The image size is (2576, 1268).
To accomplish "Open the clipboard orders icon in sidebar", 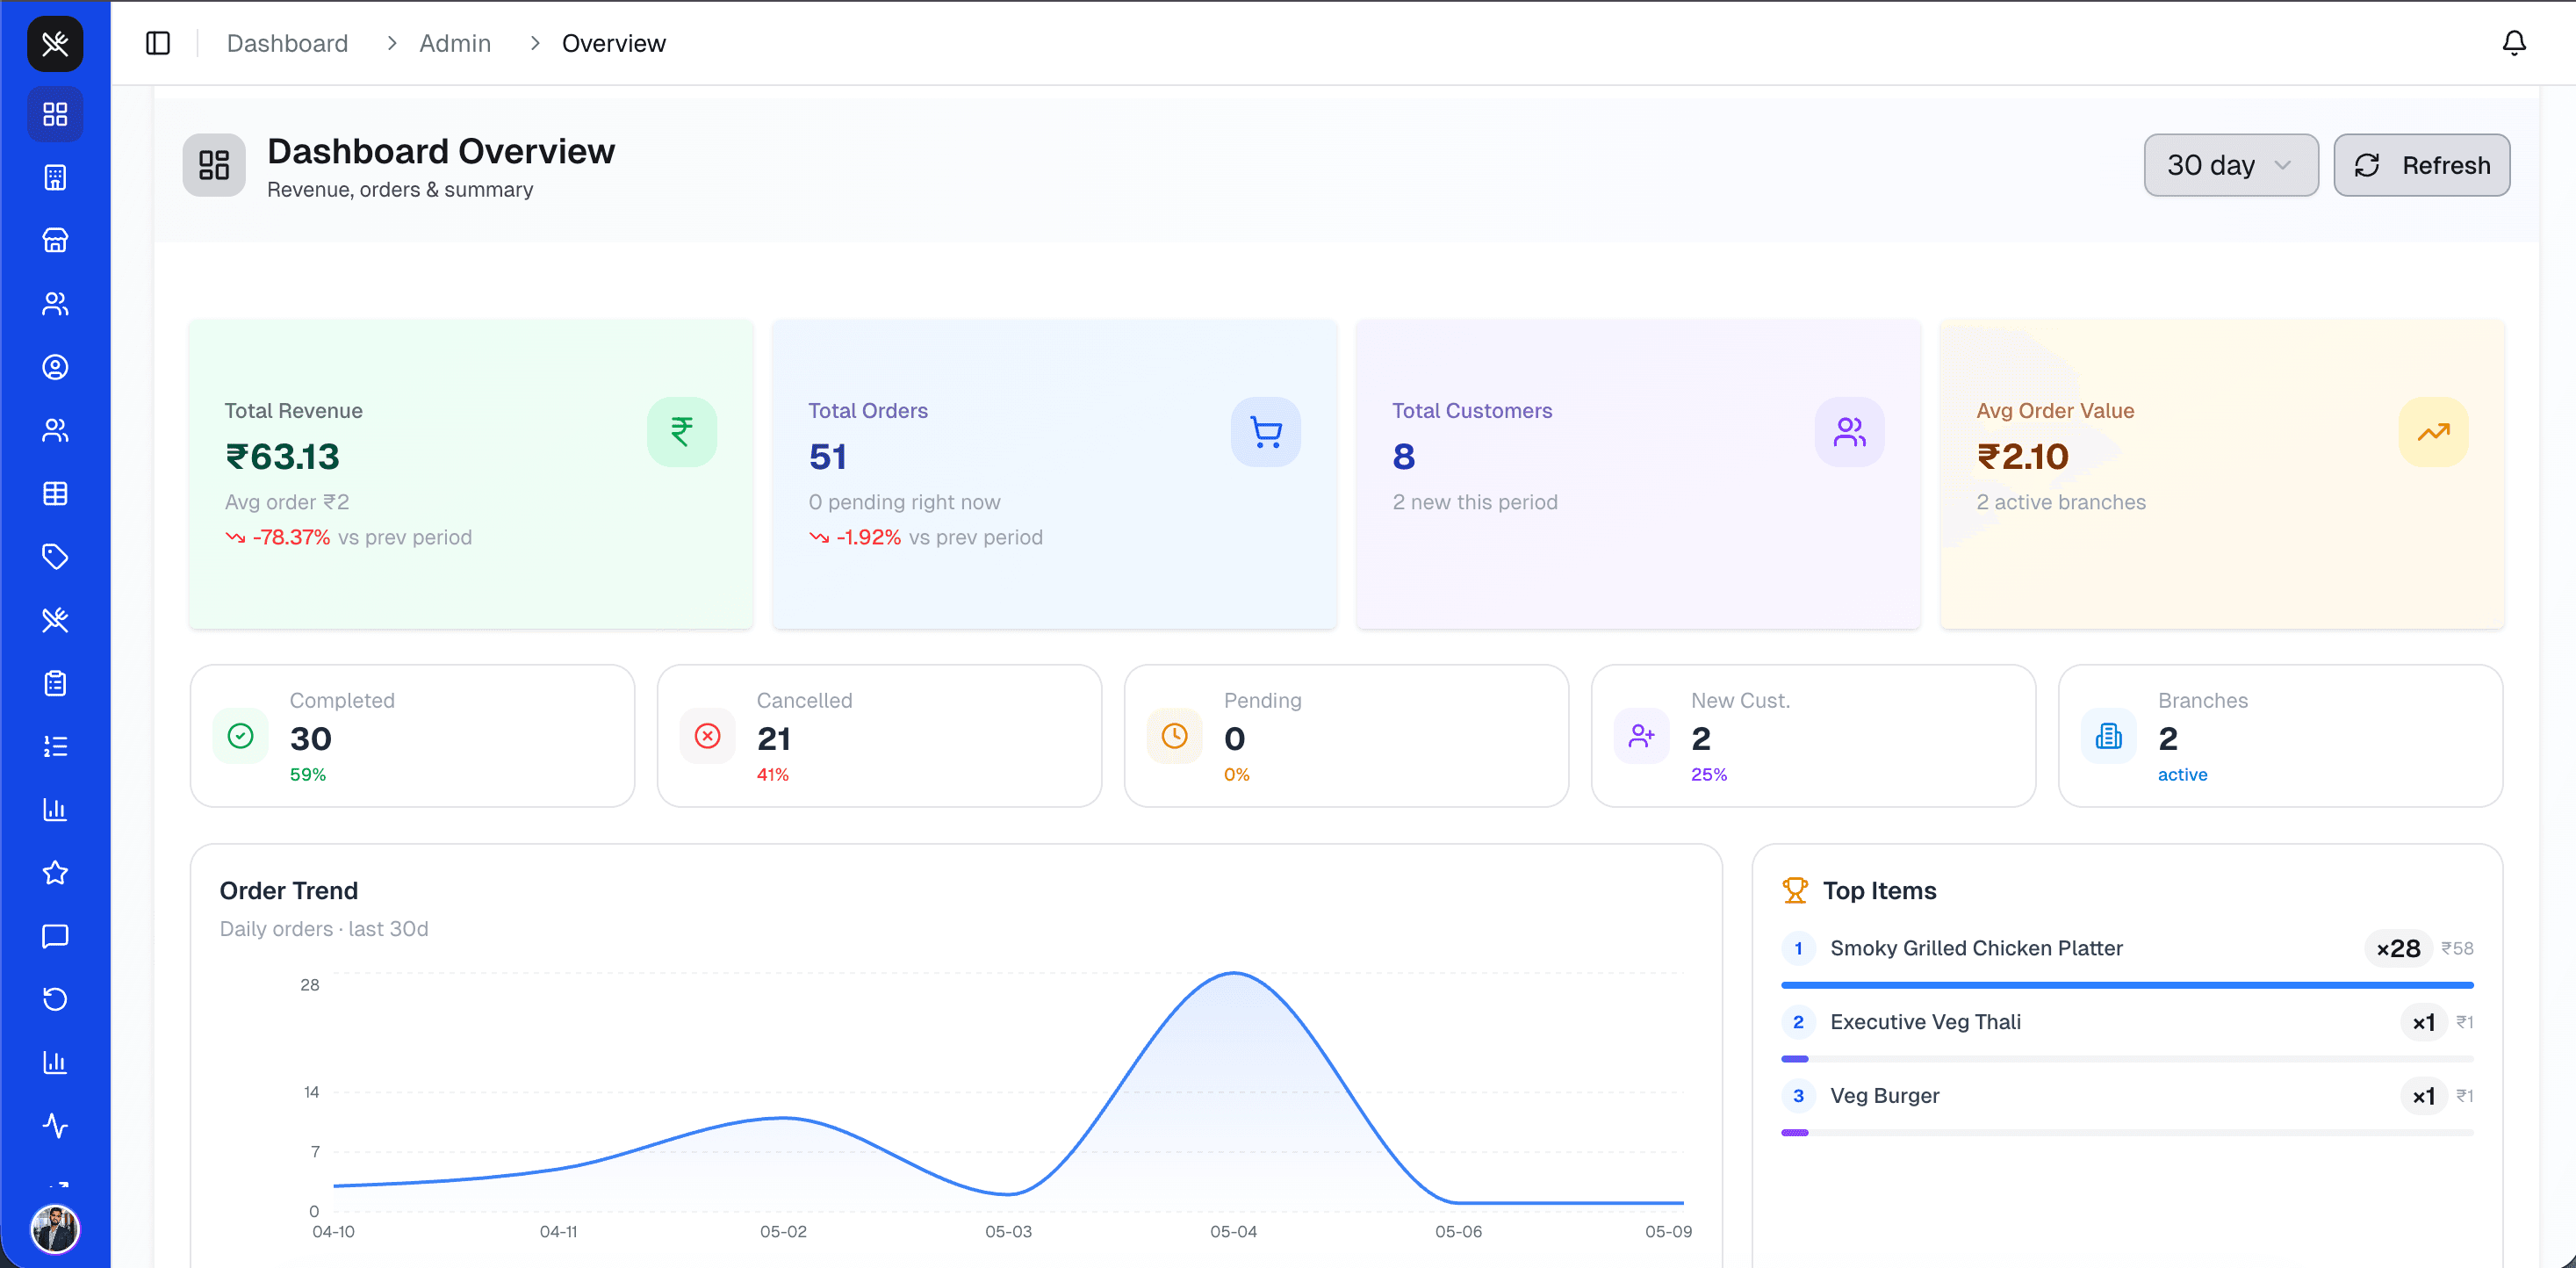I will (55, 684).
